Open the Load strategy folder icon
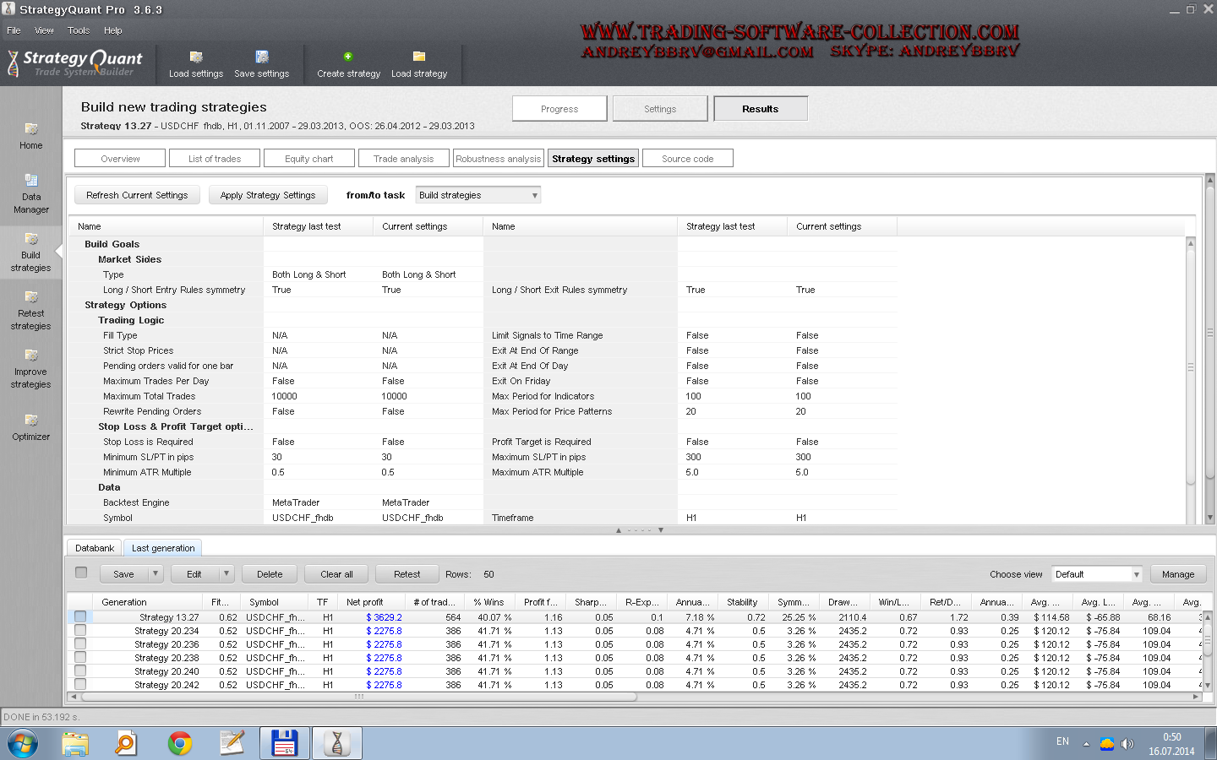 419,57
